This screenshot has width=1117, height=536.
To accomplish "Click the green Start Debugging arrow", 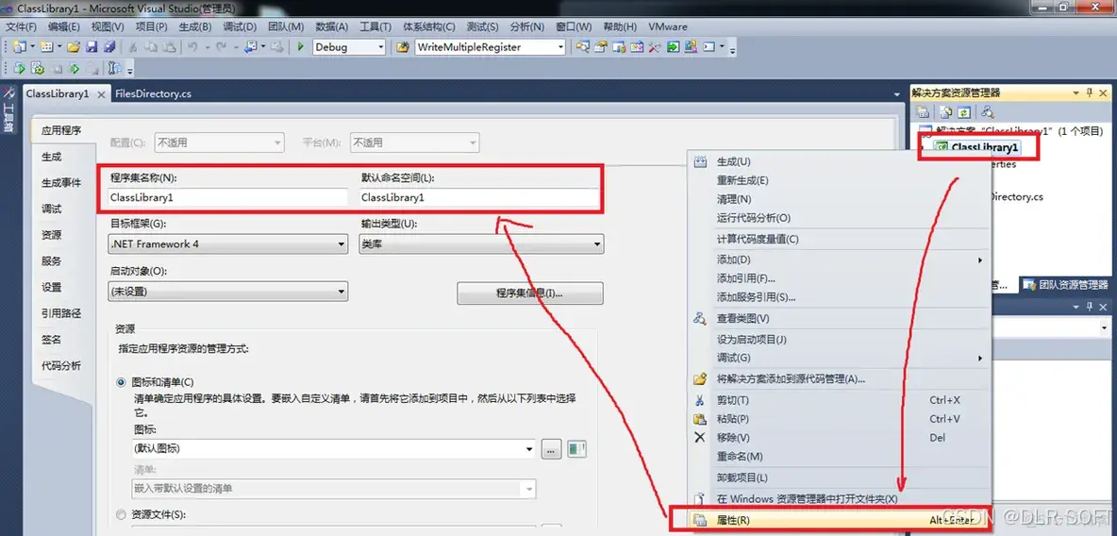I will [301, 47].
